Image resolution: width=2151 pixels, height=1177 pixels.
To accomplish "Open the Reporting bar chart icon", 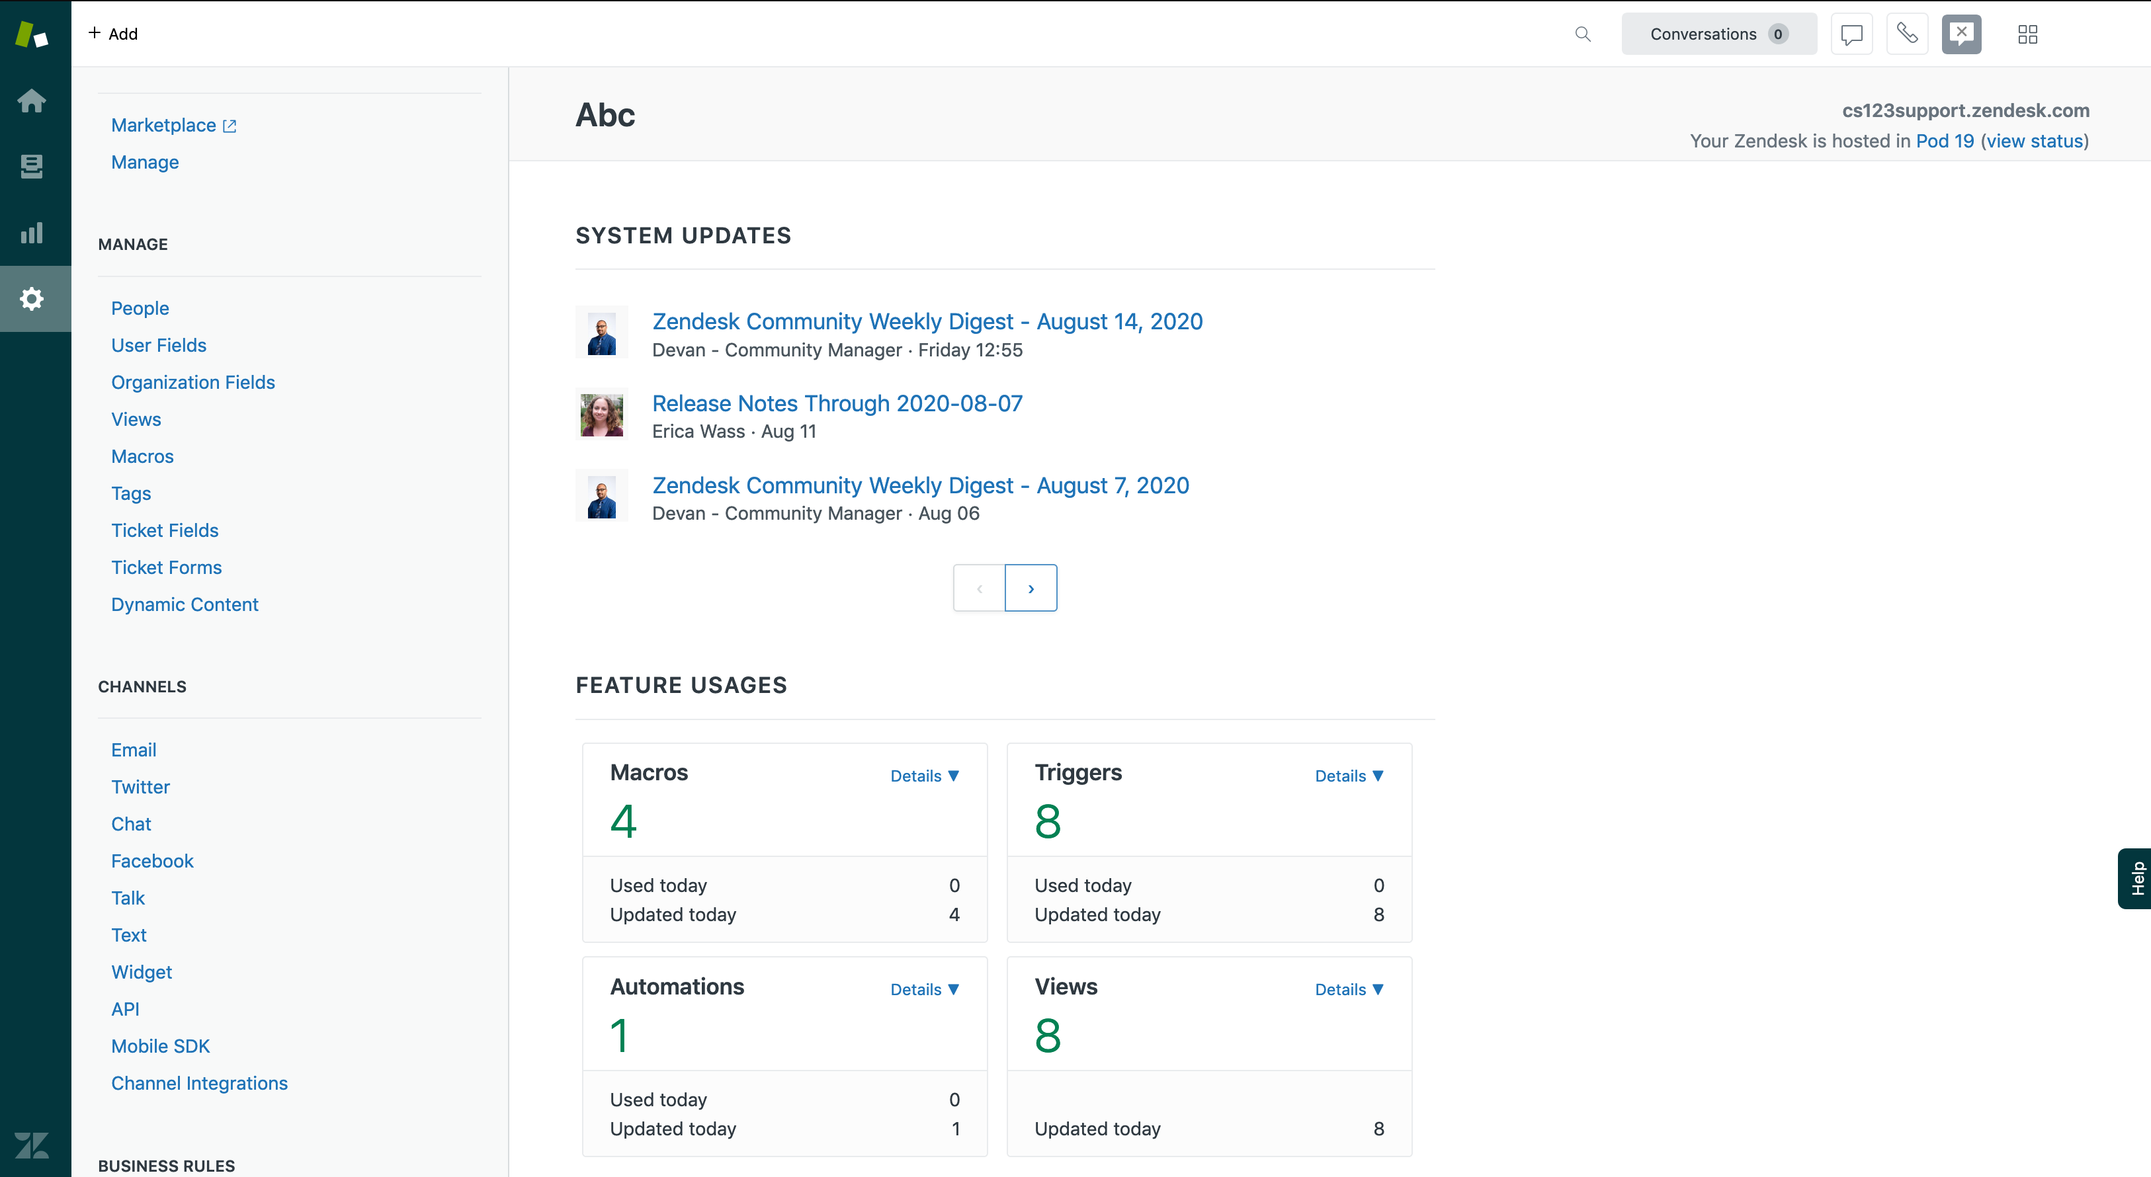I will click(x=32, y=233).
